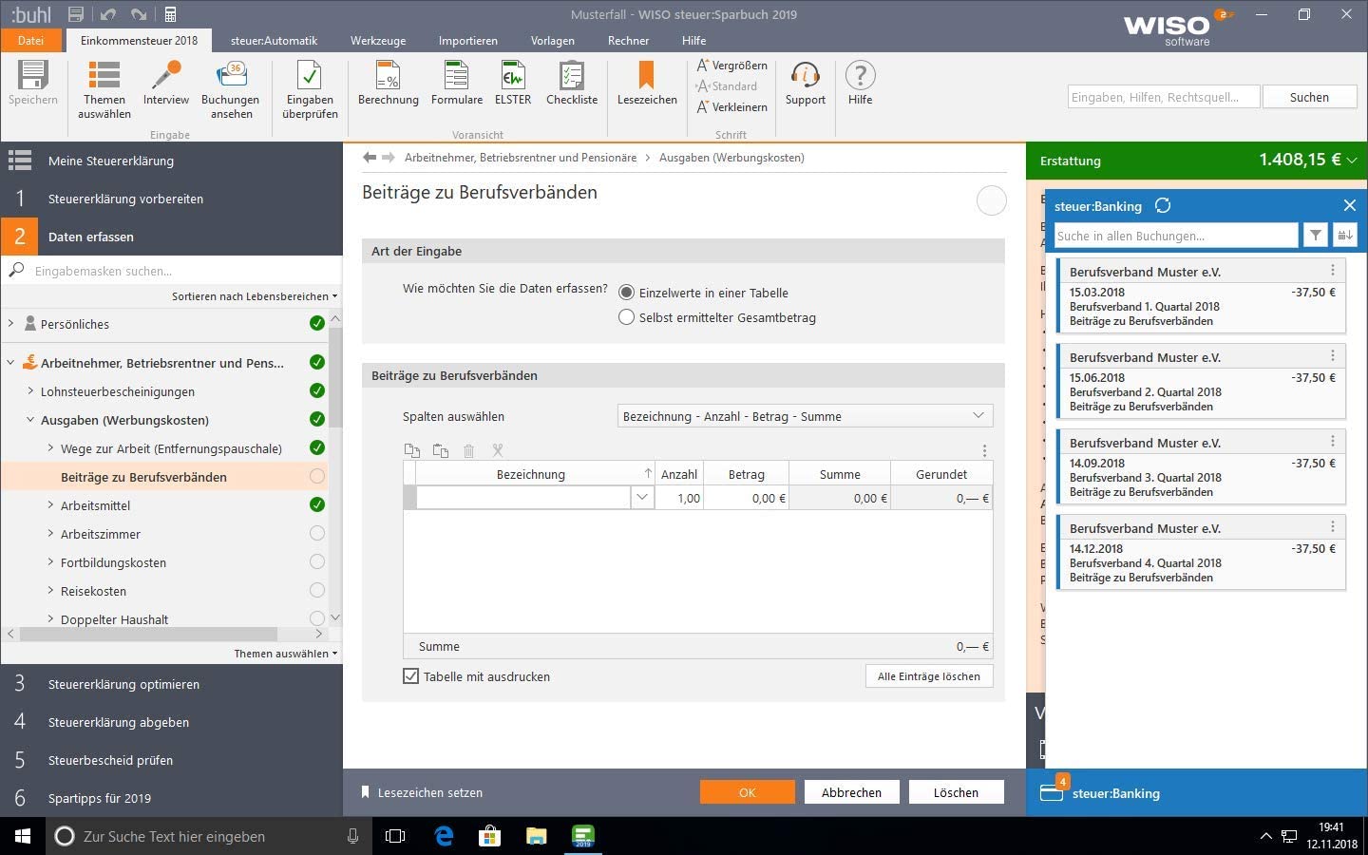Select 'Selbst ermittelter Gesamtbetrag' radio option
This screenshot has height=855, width=1368.
pyautogui.click(x=626, y=317)
